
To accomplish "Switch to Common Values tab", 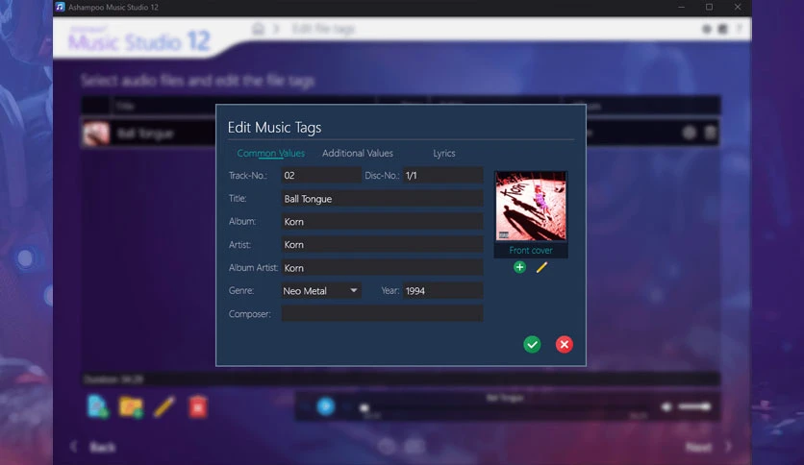I will coord(271,153).
